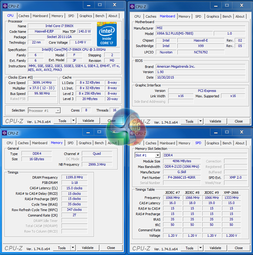Click the CPU-Z app icon in Memory window title bar
The height and width of the screenshot is (255, 253).
pos(5,133)
